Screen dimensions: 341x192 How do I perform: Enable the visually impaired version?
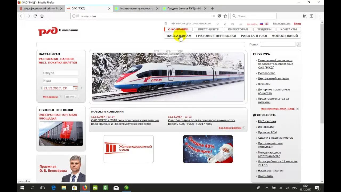point(191,23)
